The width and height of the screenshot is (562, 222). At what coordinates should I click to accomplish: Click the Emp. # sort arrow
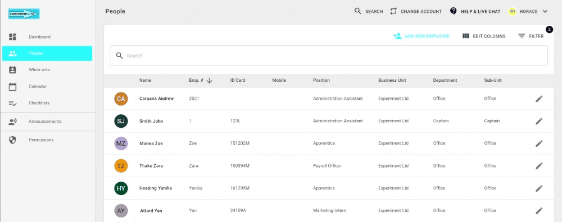point(210,81)
